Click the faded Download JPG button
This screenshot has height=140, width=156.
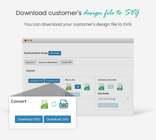point(72,94)
